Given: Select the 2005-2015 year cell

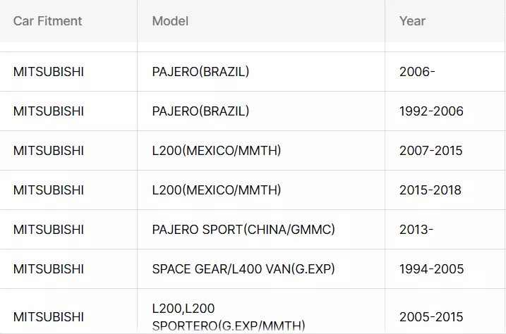Looking at the screenshot, I should 430,317.
